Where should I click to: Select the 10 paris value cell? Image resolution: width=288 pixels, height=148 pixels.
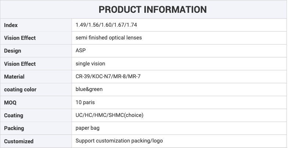(x=85, y=102)
